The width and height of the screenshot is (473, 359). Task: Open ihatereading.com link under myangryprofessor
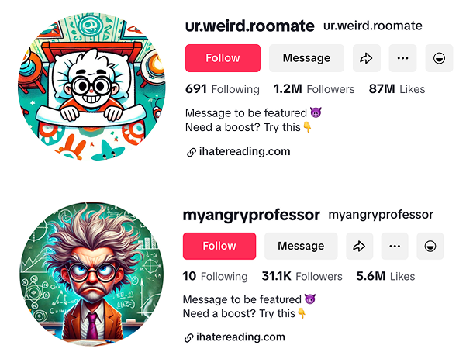pos(240,337)
